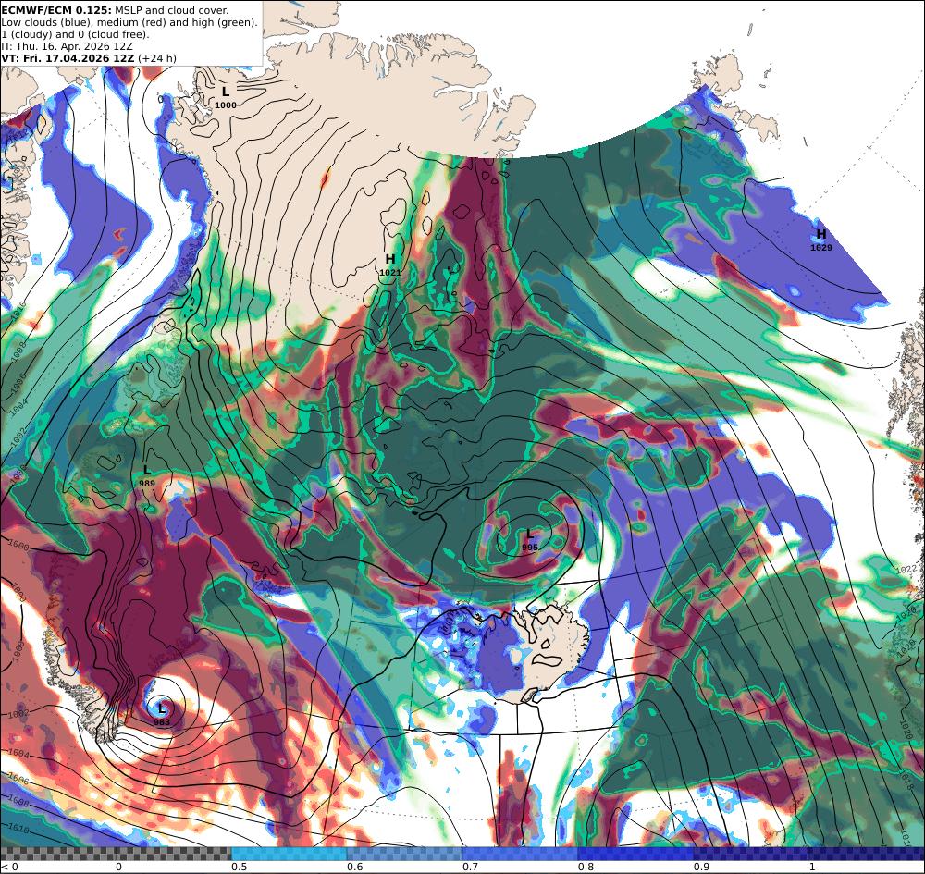Click the gray checkered cloud-free colorbar segment

point(116,854)
